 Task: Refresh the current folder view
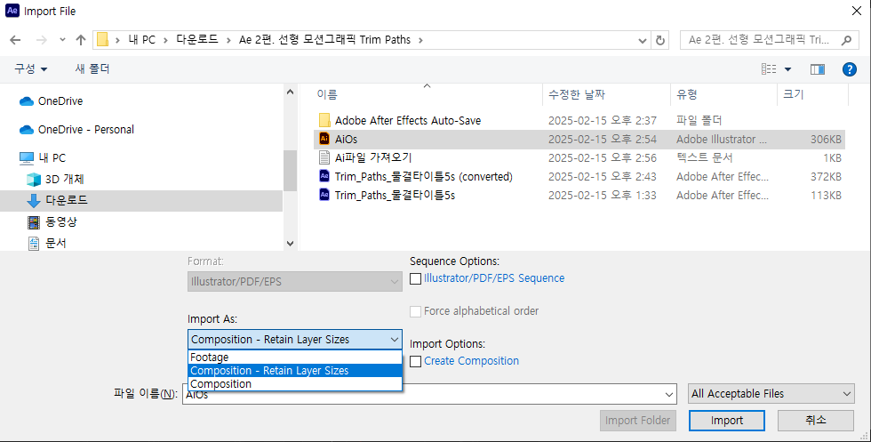659,40
